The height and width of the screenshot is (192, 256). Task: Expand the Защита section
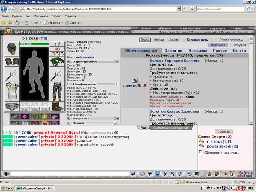[69, 123]
